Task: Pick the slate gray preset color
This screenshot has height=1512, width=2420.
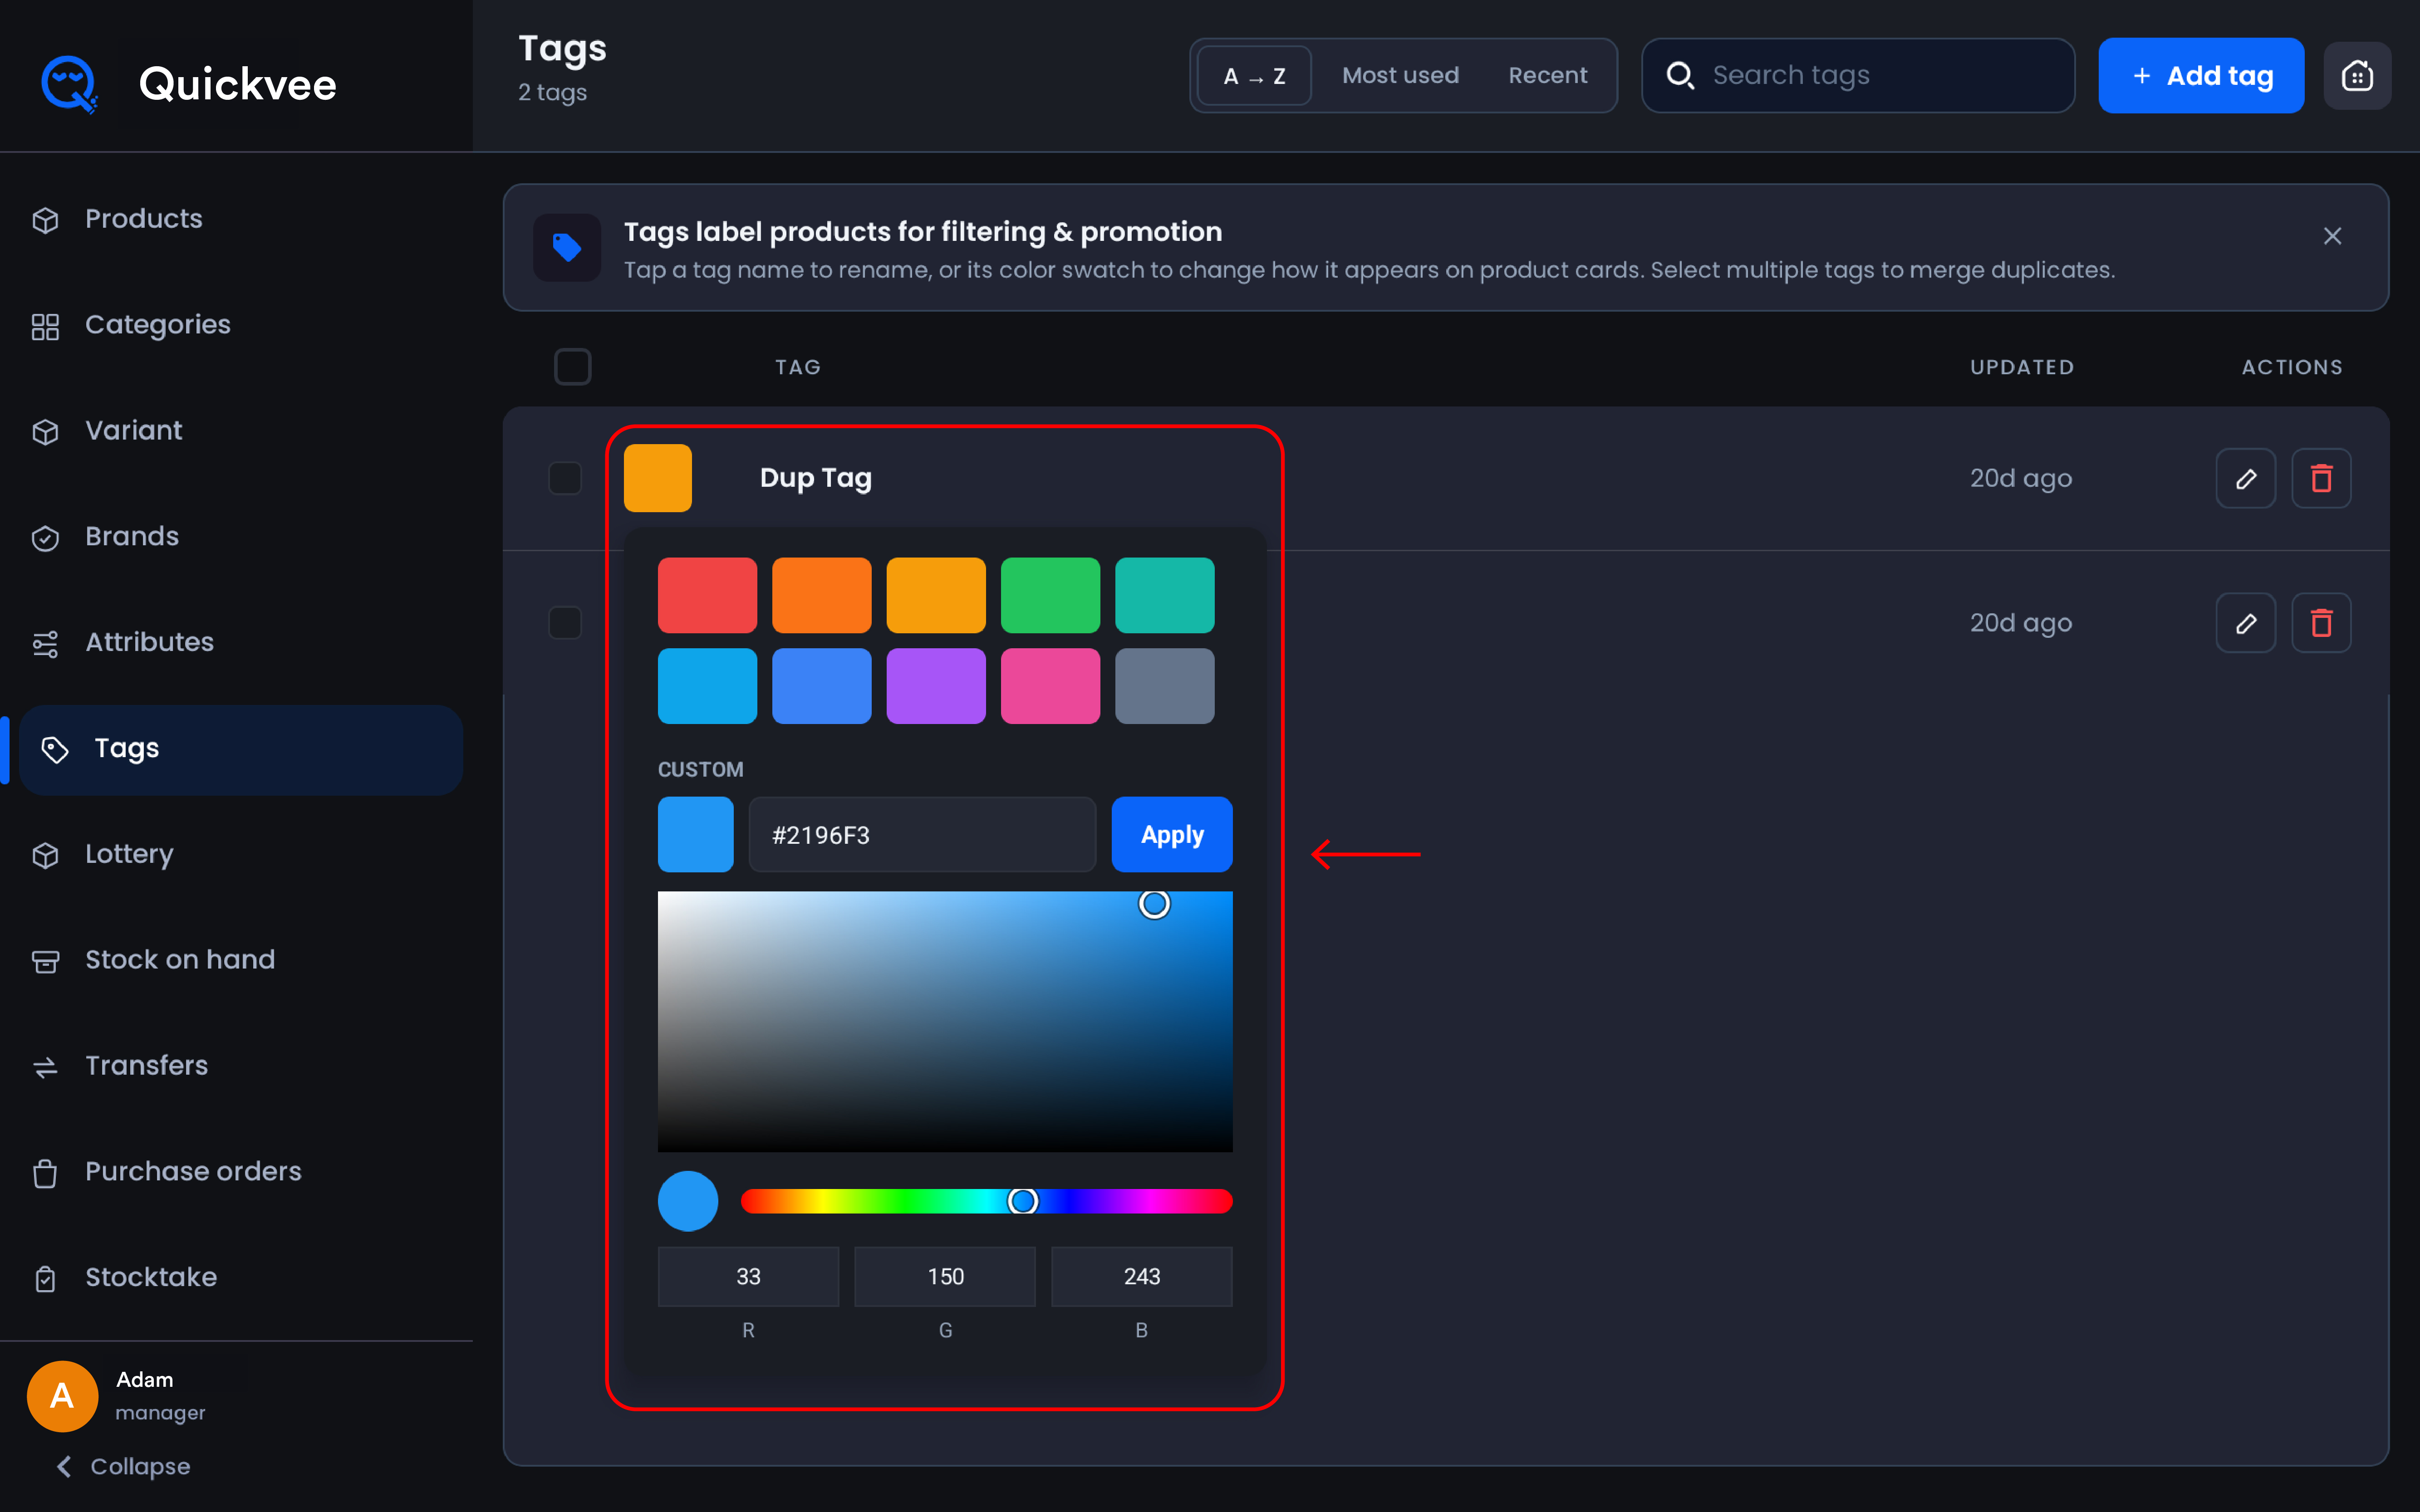Action: (x=1165, y=686)
